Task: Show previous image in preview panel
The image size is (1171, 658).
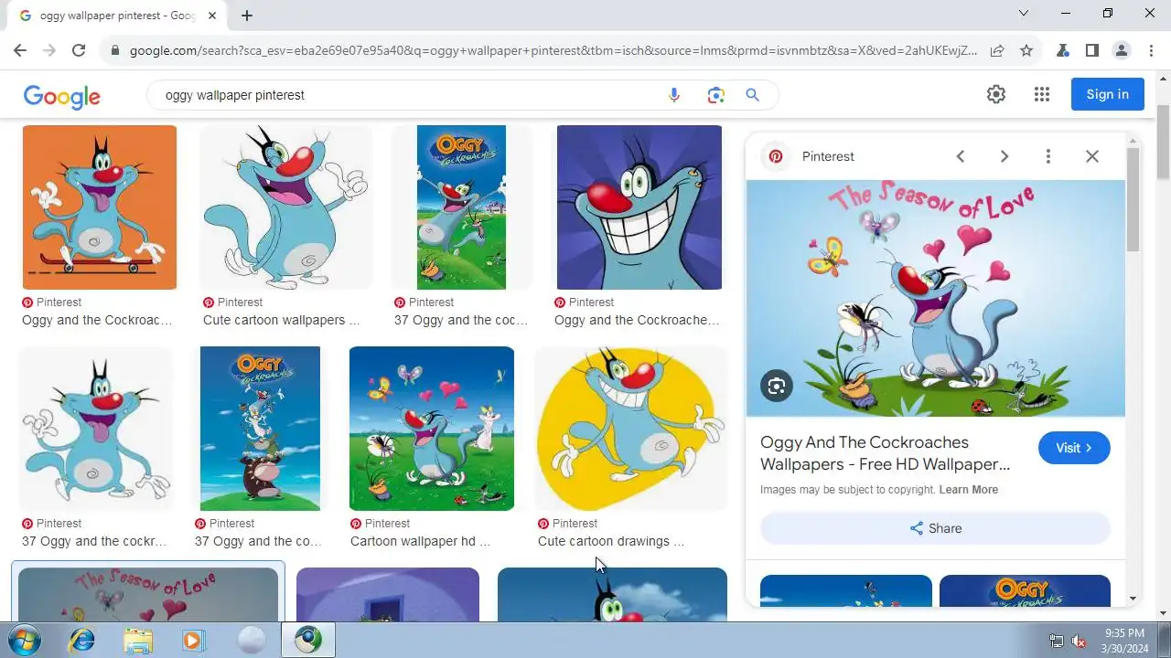Action: point(961,156)
